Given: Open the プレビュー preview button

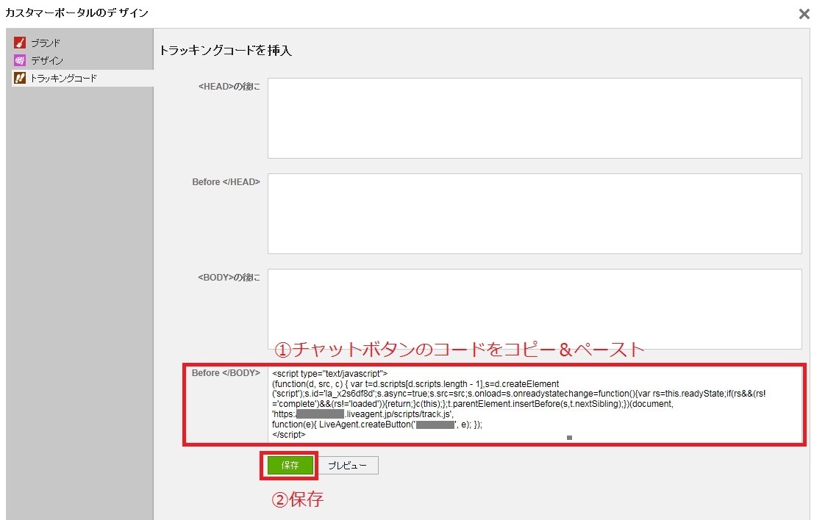Looking at the screenshot, I should tap(347, 465).
